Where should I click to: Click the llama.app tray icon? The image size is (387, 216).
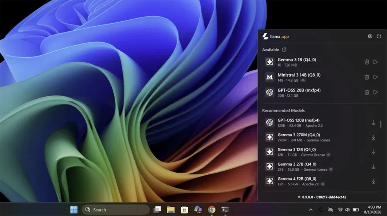coord(321,209)
